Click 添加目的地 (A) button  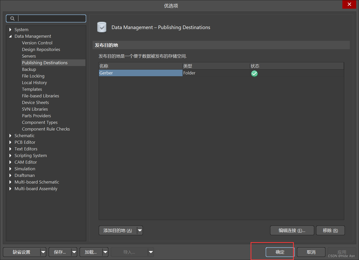pyautogui.click(x=118, y=230)
